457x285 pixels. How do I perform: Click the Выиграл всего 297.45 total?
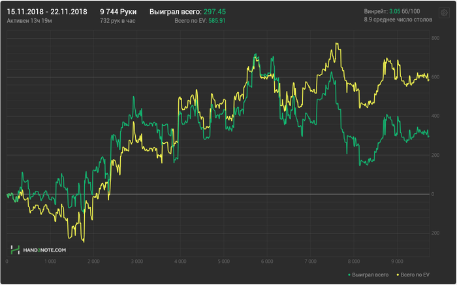point(187,12)
